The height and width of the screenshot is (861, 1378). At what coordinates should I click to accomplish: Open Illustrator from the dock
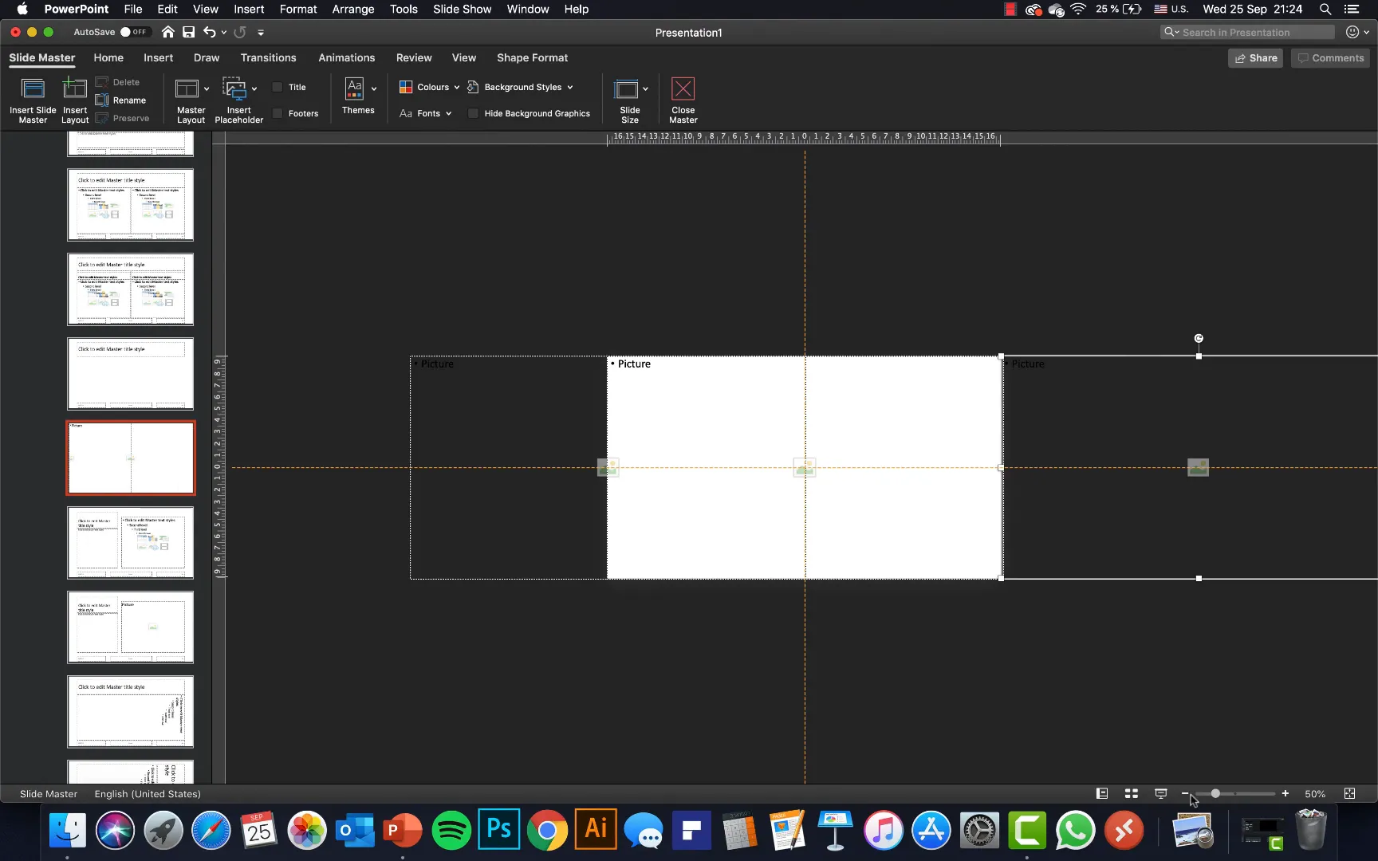coord(596,830)
